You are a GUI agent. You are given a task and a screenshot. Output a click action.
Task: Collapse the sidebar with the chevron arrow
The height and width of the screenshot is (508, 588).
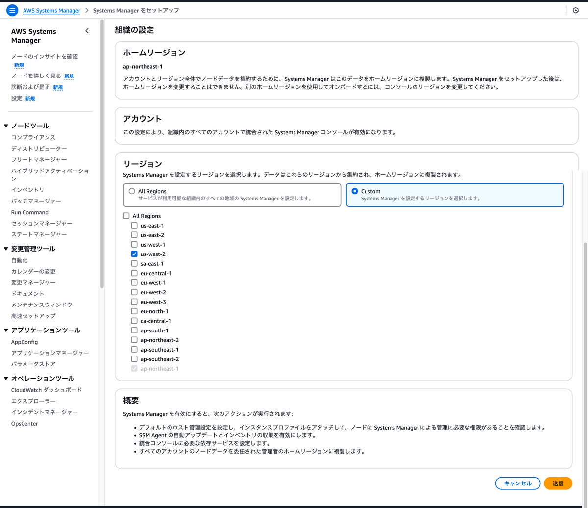tap(87, 31)
